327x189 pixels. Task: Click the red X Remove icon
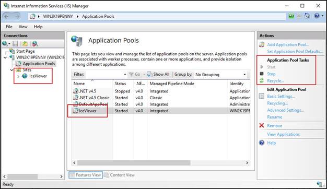click(x=262, y=125)
